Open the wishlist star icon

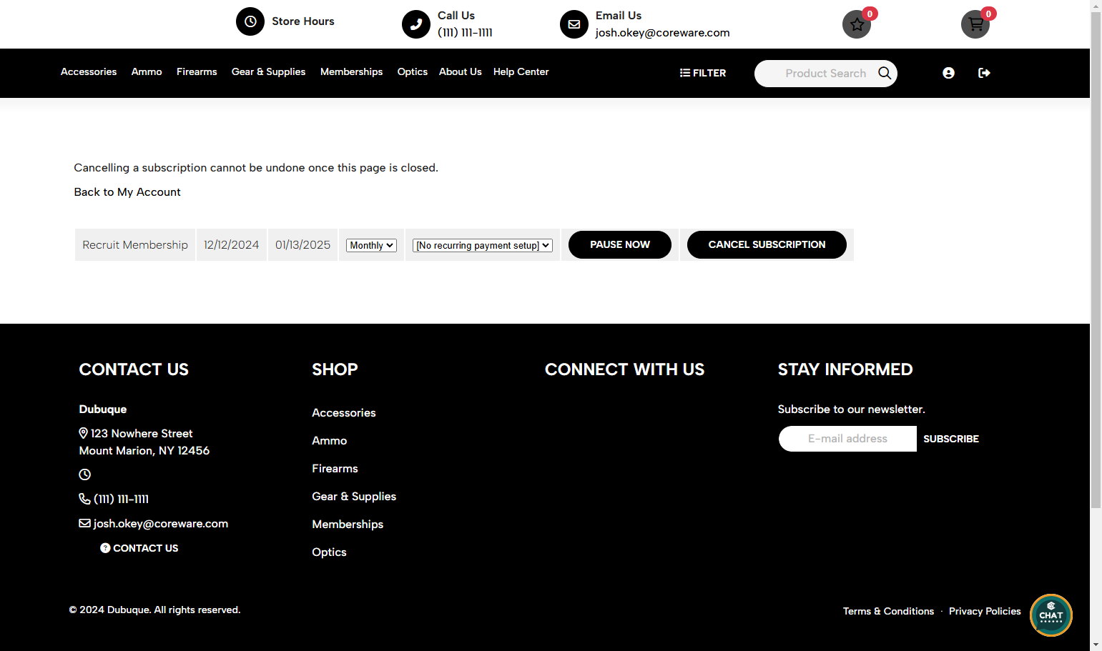(x=857, y=24)
